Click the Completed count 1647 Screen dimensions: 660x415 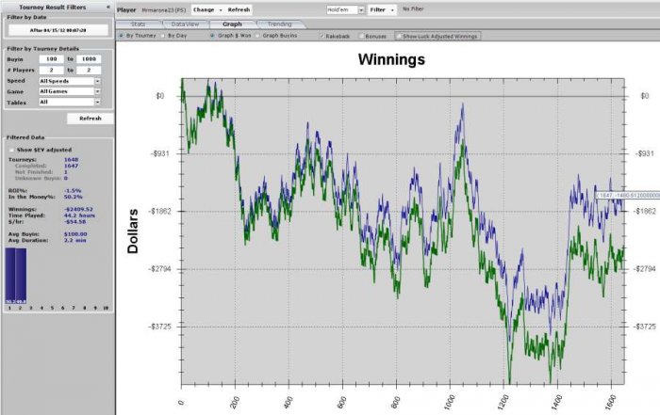point(71,166)
